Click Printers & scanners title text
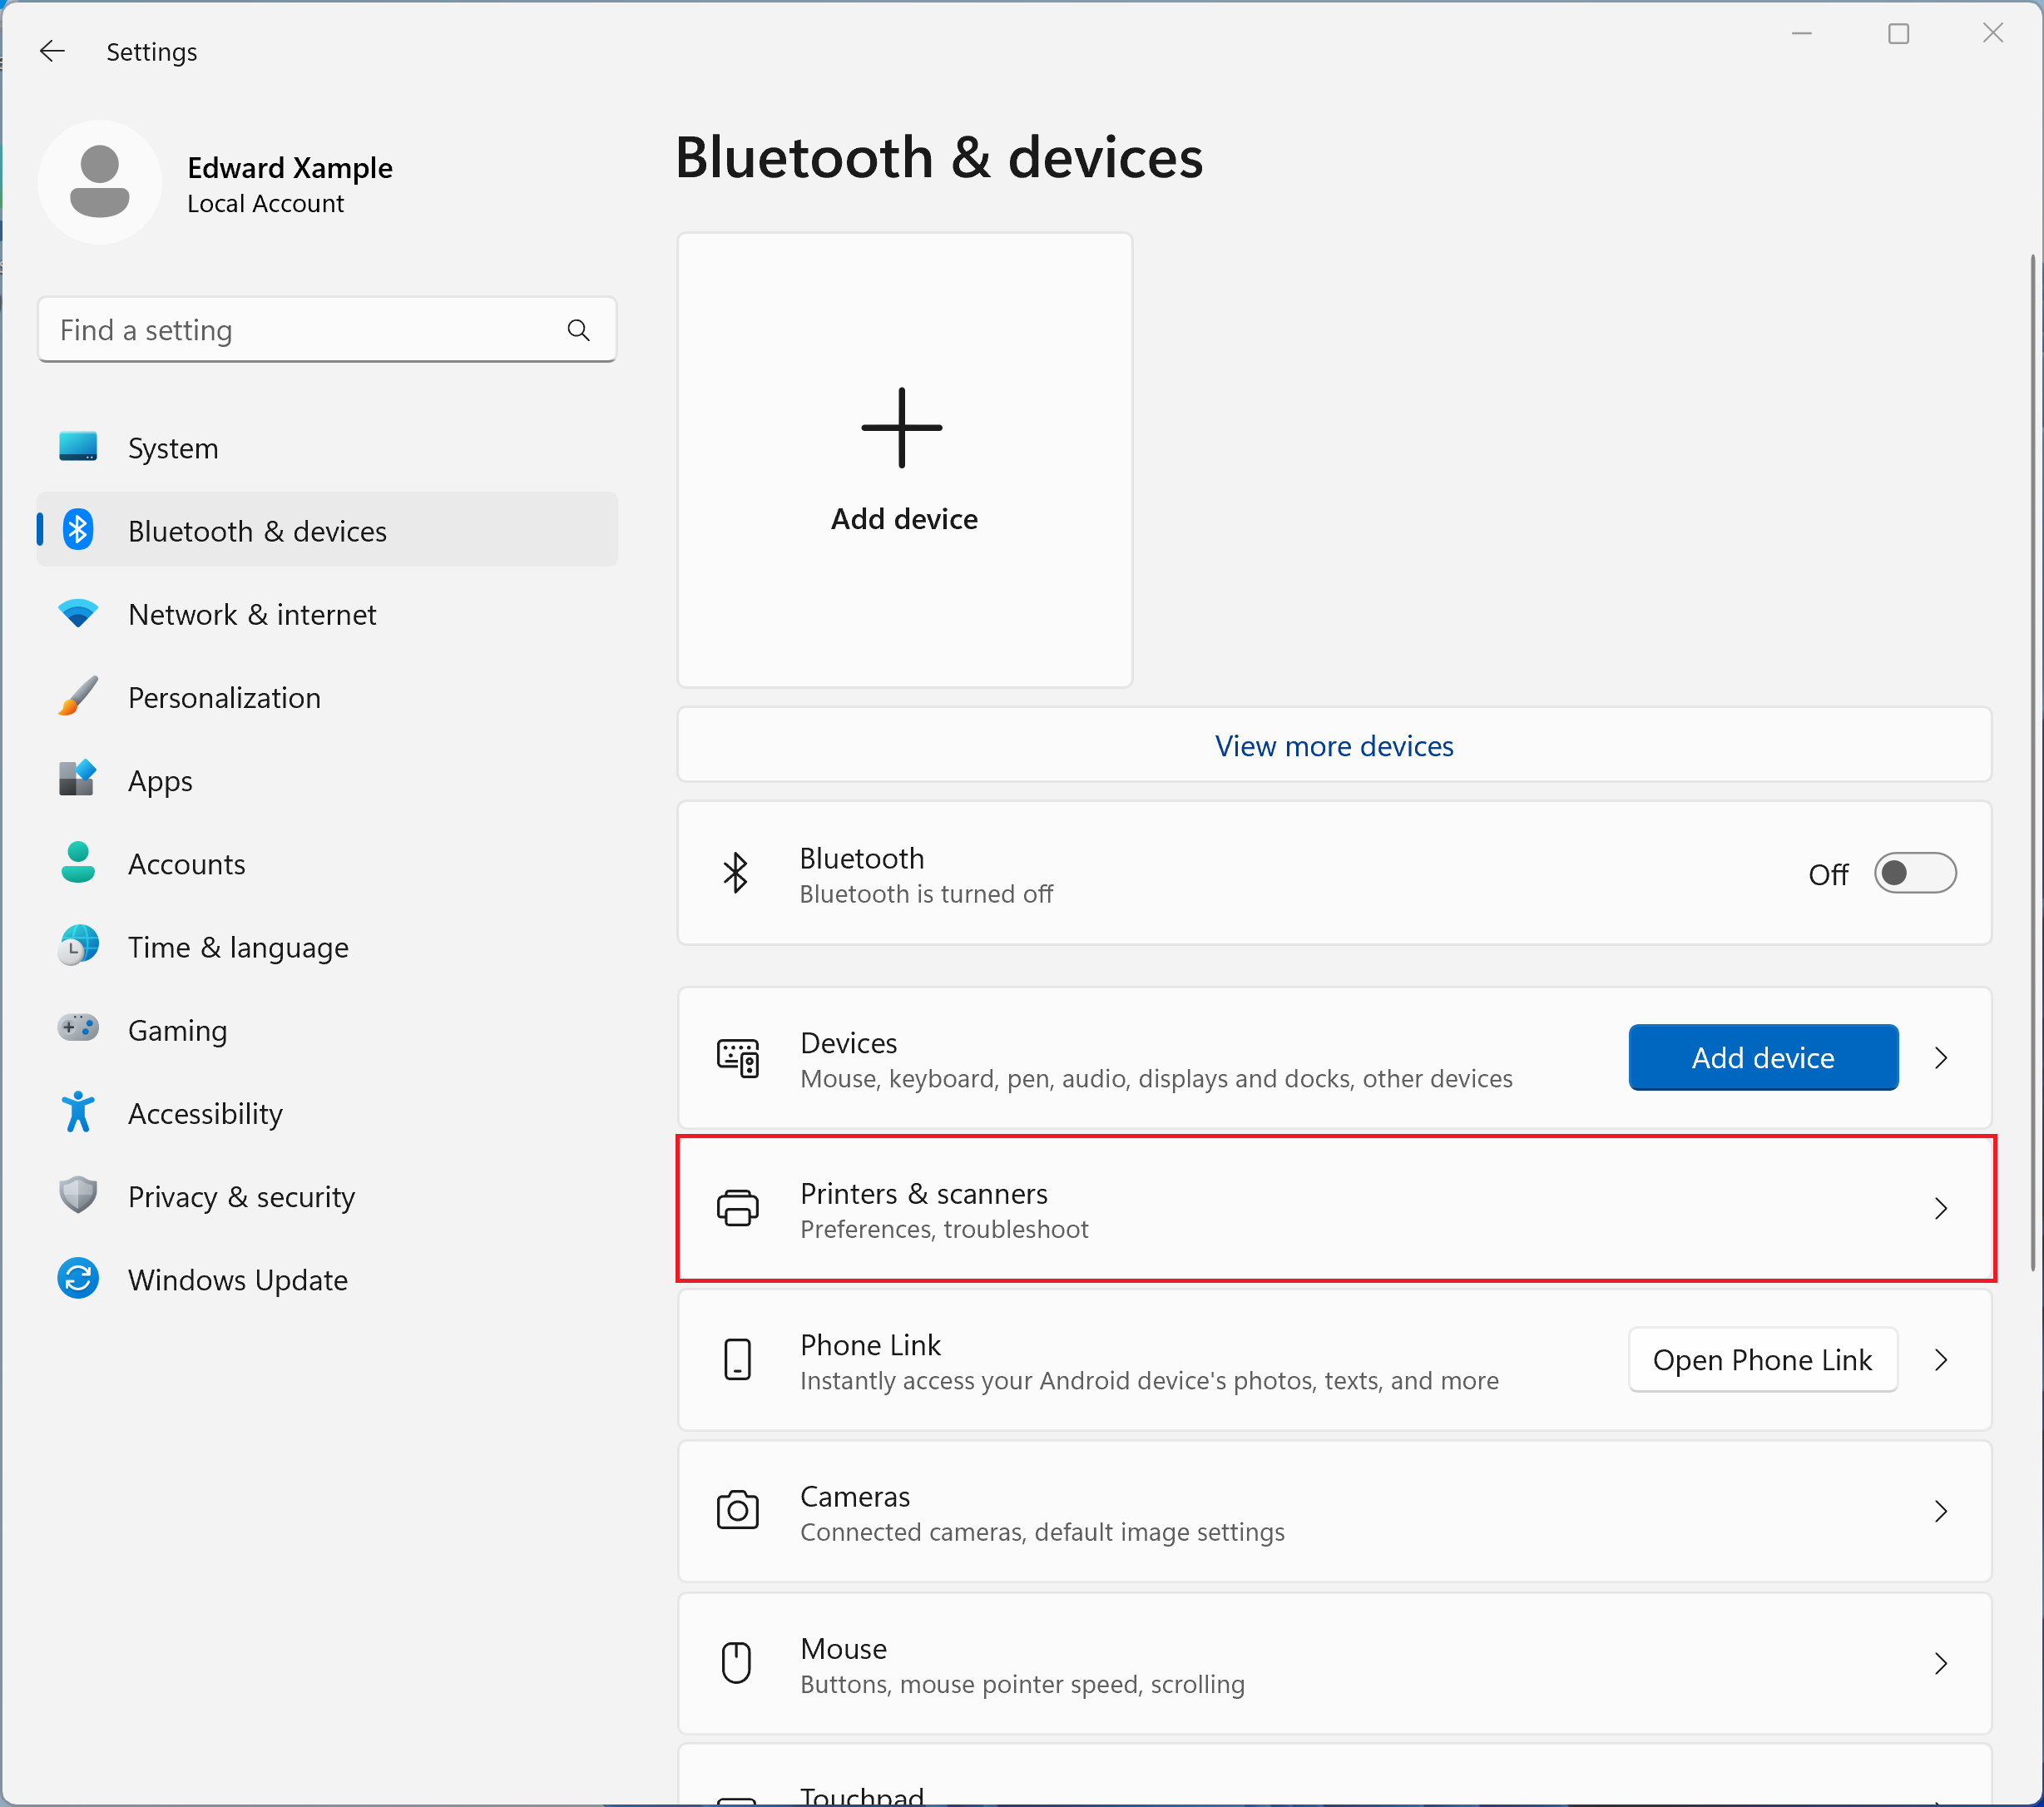 [924, 1193]
